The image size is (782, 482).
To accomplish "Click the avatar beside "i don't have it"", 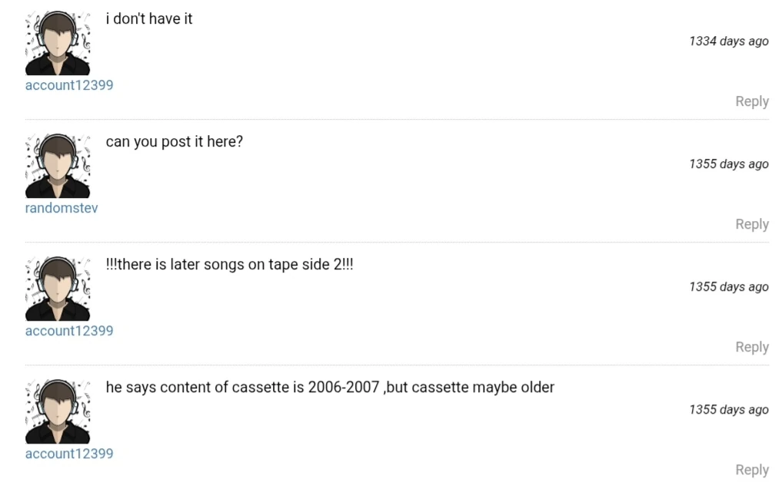I will click(x=58, y=44).
